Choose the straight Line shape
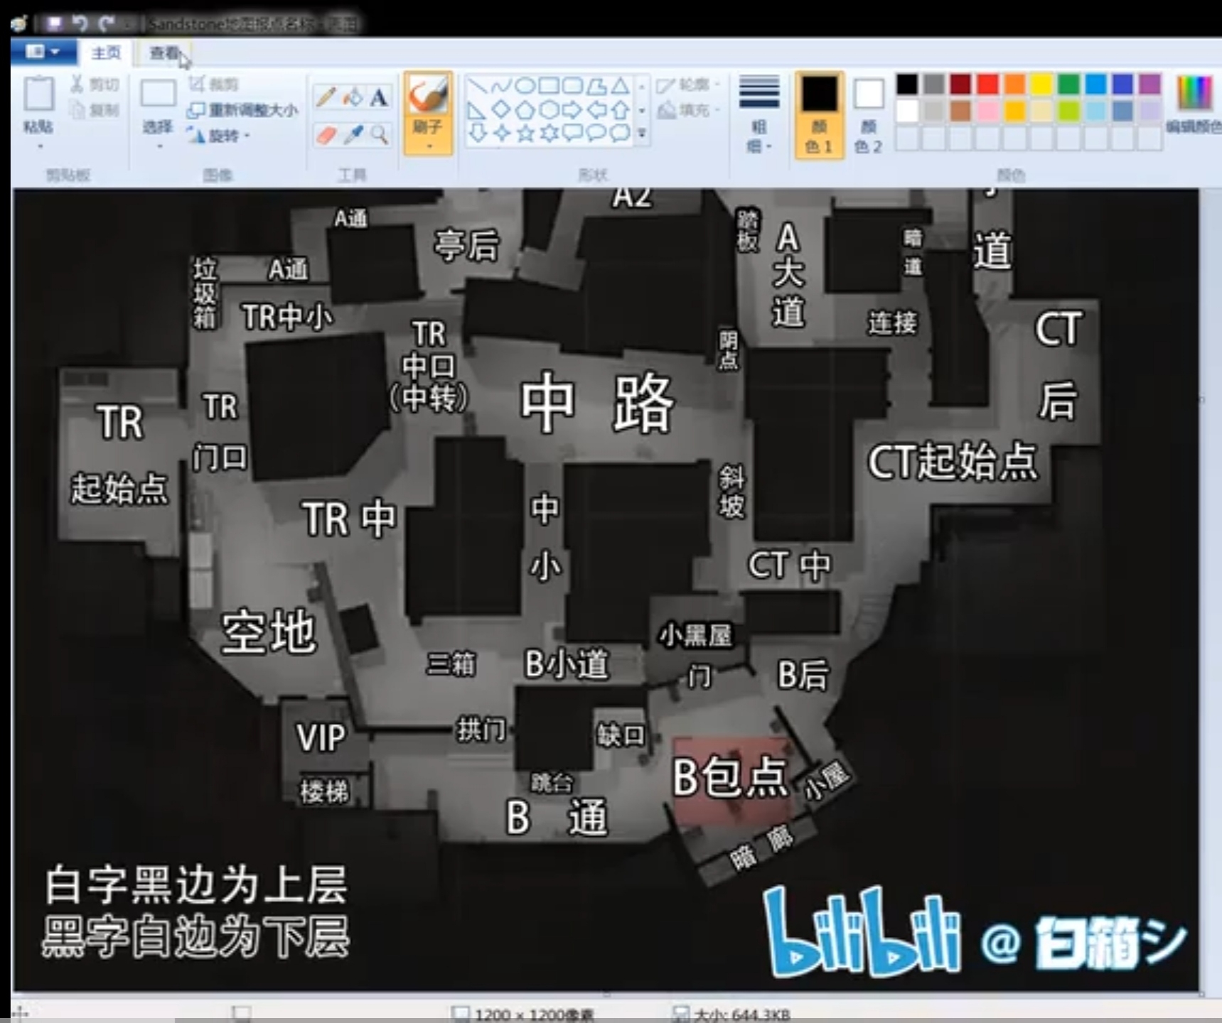Viewport: 1222px width, 1023px height. coord(478,87)
